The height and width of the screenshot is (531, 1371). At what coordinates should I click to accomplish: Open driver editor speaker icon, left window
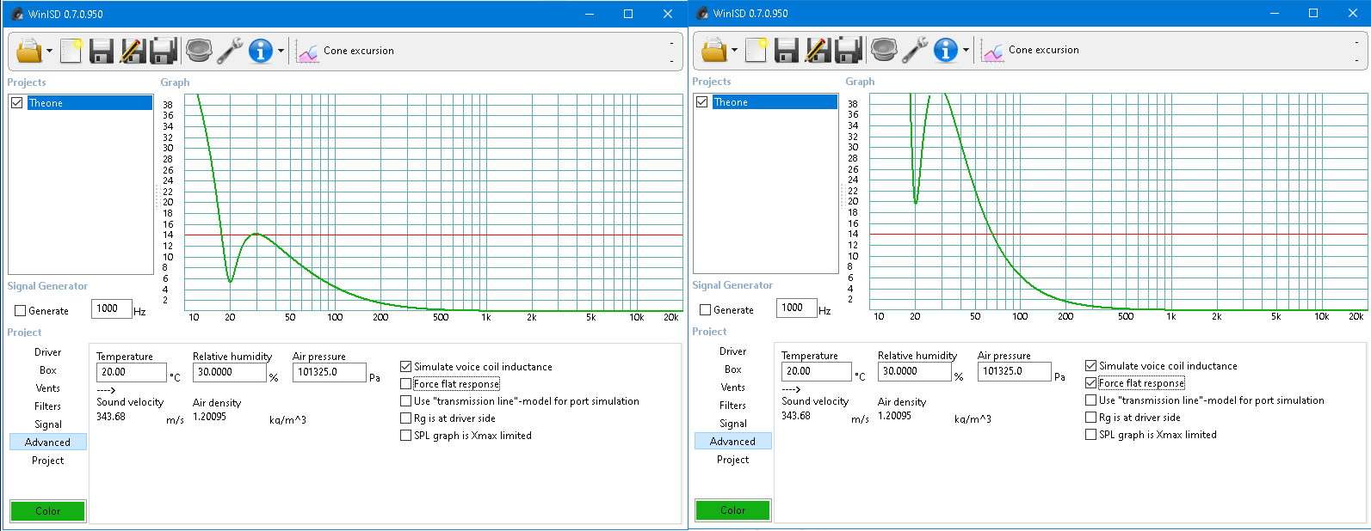[x=199, y=51]
